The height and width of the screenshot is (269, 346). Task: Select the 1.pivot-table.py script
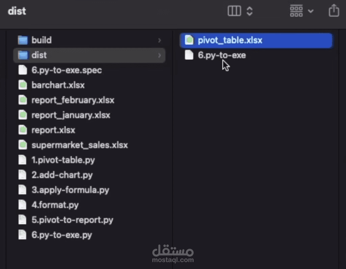point(63,160)
